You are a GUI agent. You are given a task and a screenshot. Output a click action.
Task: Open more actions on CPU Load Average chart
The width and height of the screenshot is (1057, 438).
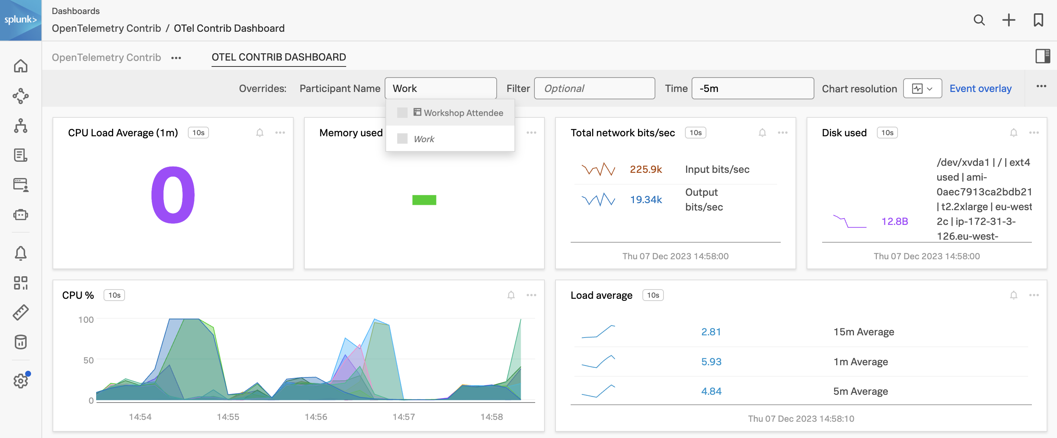pyautogui.click(x=280, y=133)
